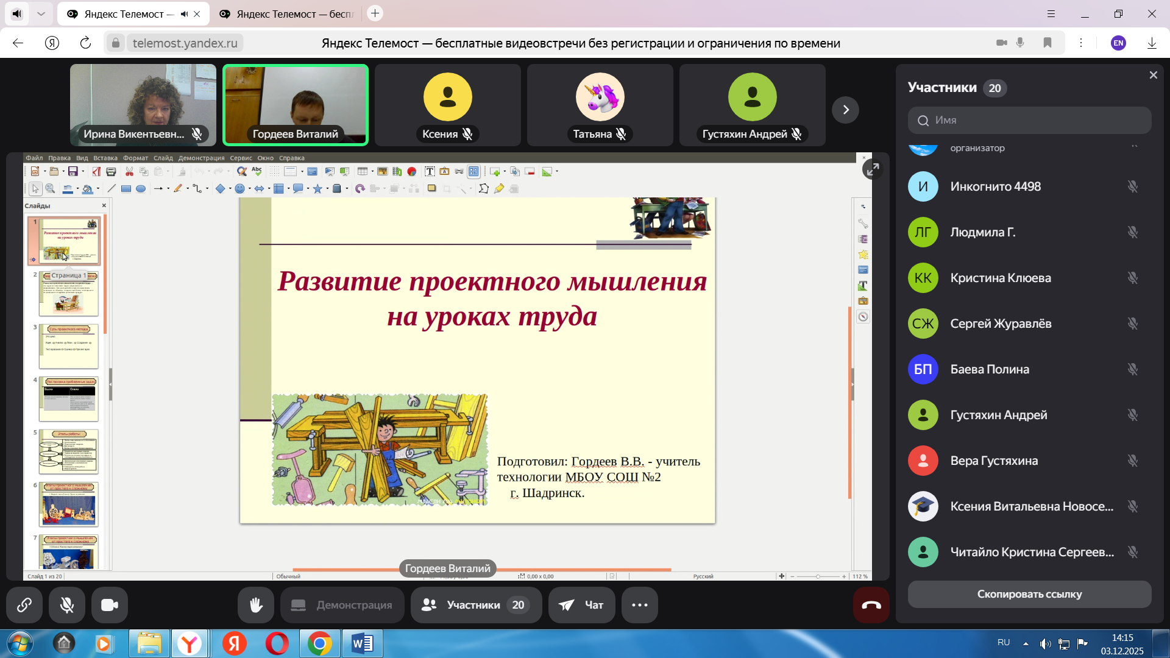The image size is (1170, 658).
Task: Toggle your camera on
Action: click(x=110, y=605)
